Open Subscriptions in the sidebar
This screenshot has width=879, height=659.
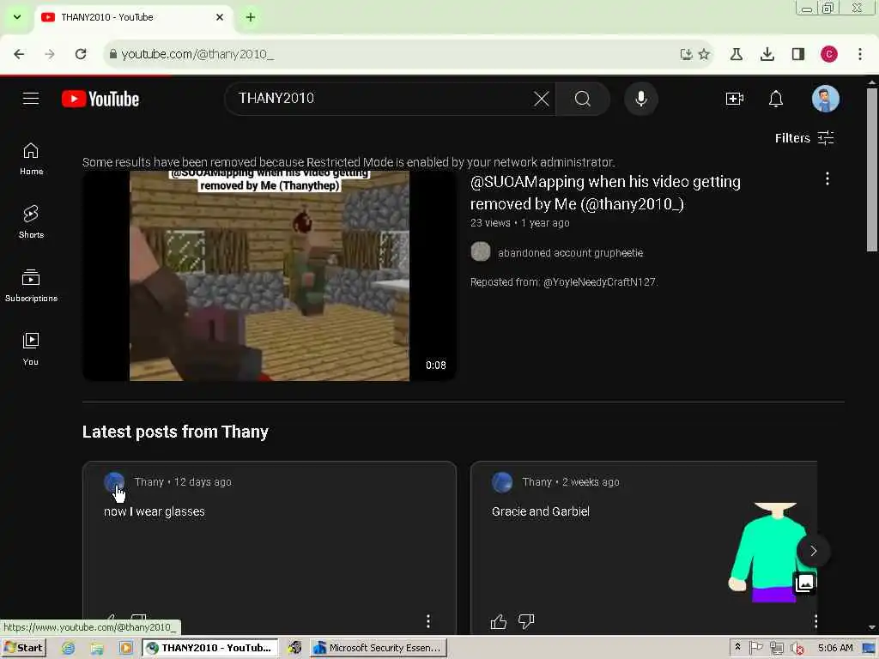(x=31, y=285)
